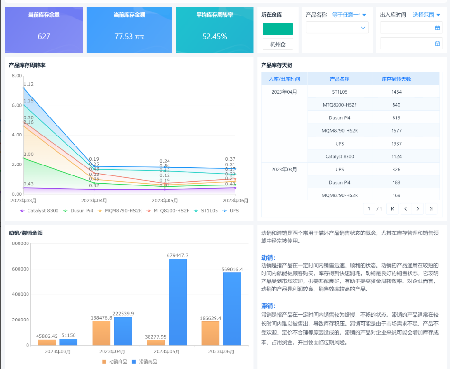Click the 819 turnover days cell

point(396,118)
